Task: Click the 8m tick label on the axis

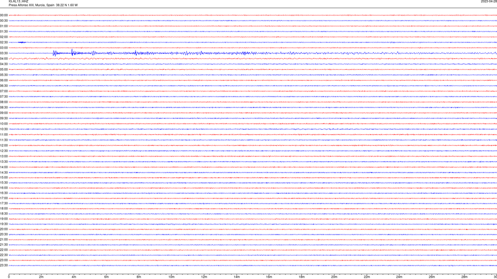Action: [139, 277]
